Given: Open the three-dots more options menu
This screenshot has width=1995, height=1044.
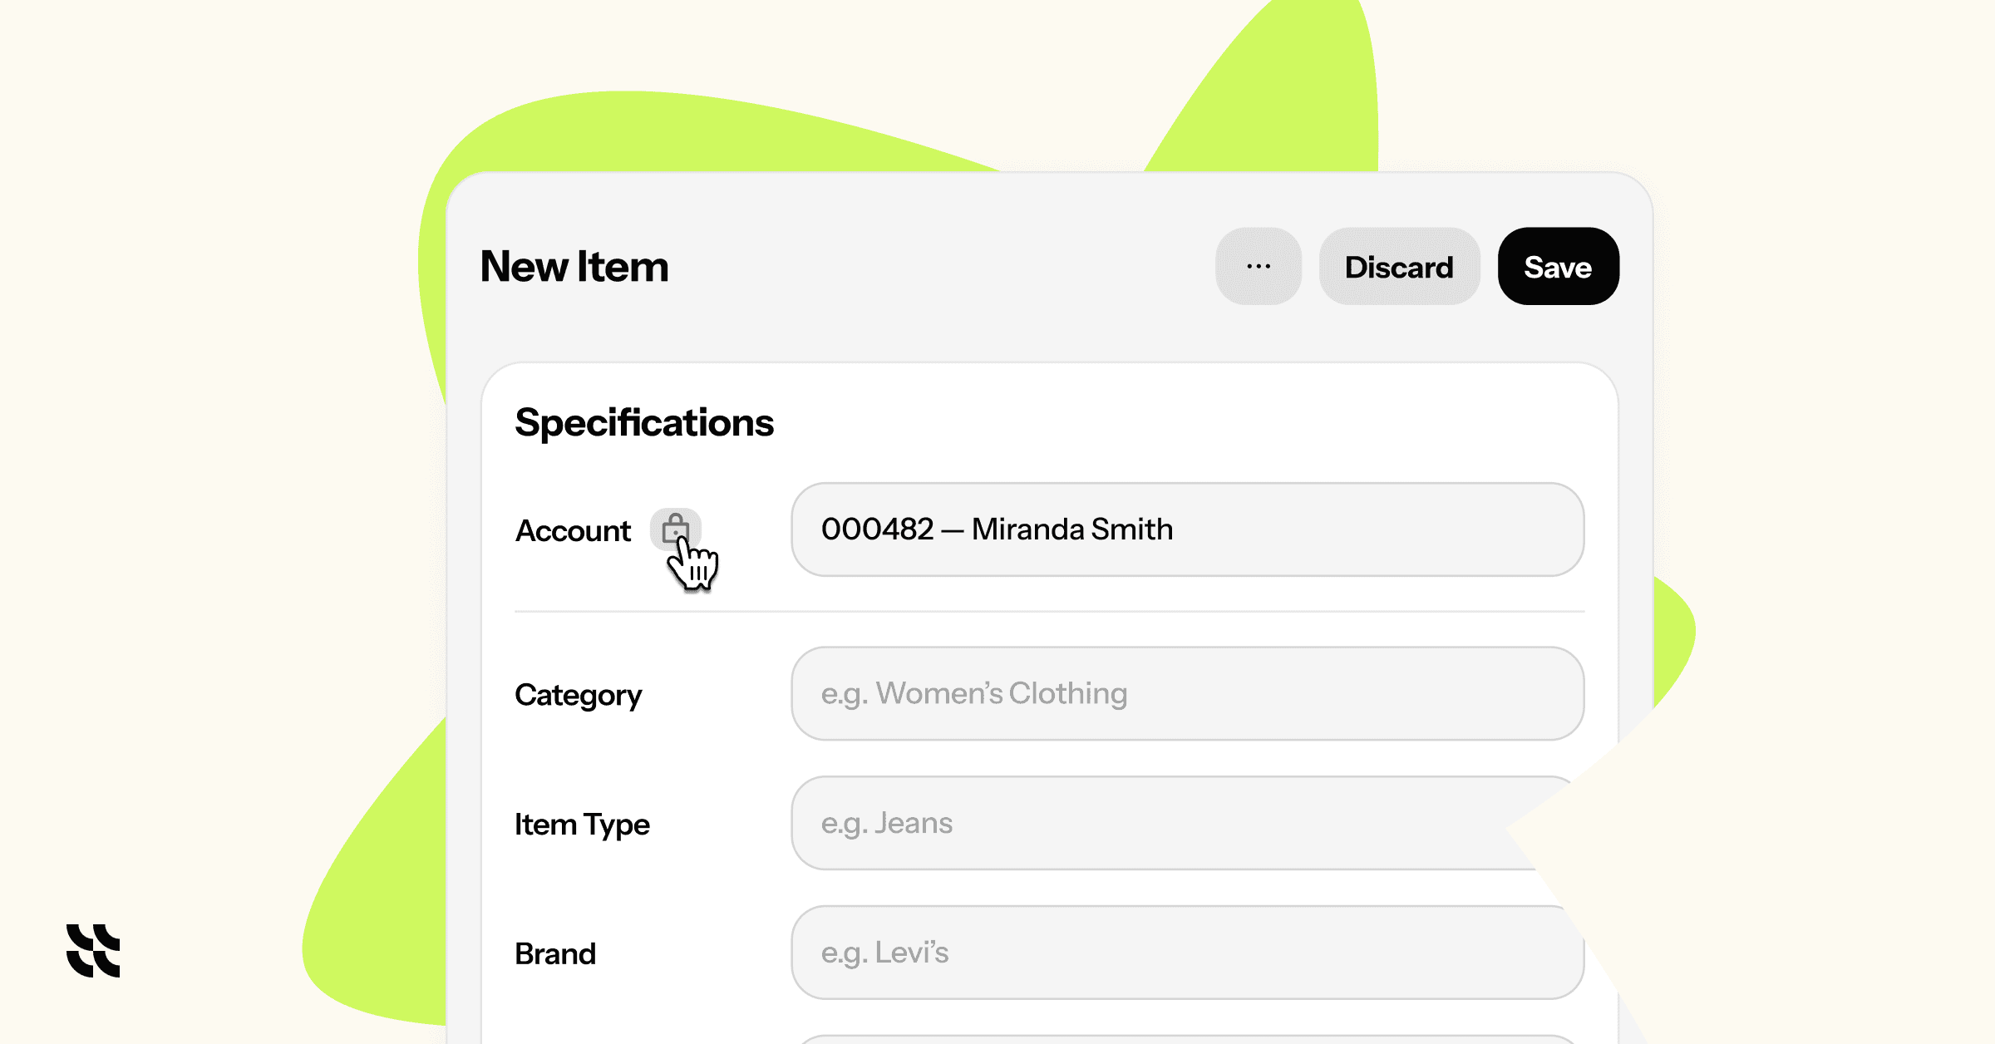Looking at the screenshot, I should point(1259,266).
